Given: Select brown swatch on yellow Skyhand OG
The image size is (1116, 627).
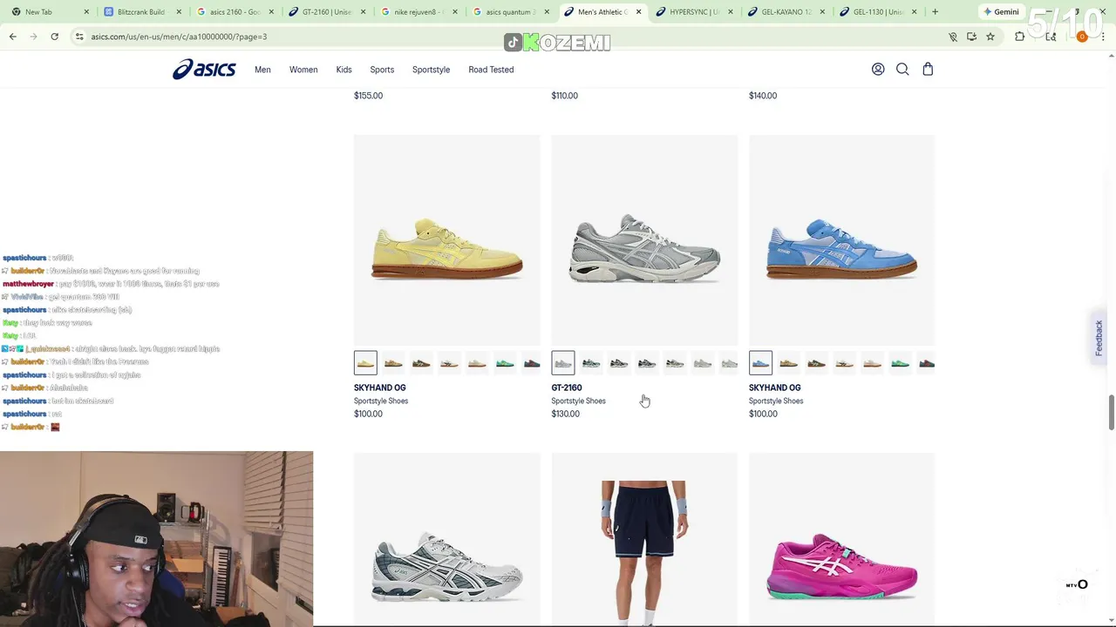Looking at the screenshot, I should [x=421, y=363].
